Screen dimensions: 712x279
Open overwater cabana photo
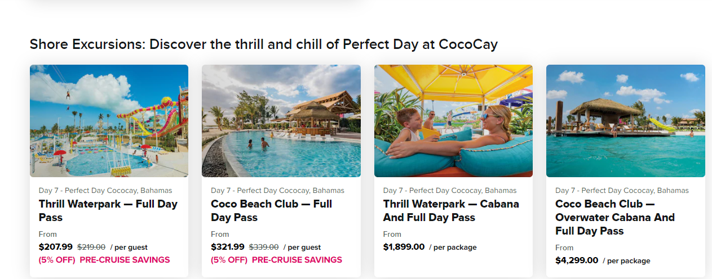(x=626, y=121)
